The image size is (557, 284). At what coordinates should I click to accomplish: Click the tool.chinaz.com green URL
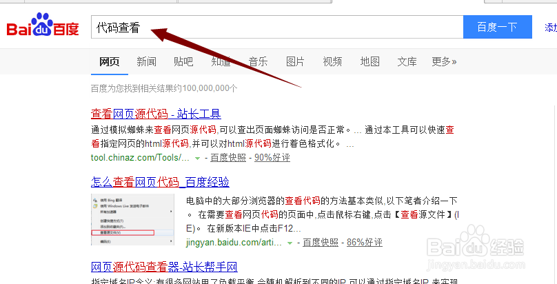140,158
